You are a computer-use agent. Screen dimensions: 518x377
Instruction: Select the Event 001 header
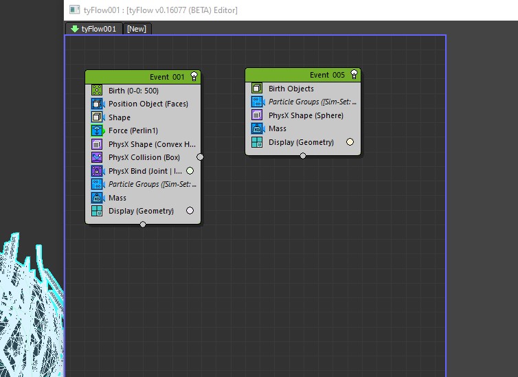pyautogui.click(x=143, y=77)
